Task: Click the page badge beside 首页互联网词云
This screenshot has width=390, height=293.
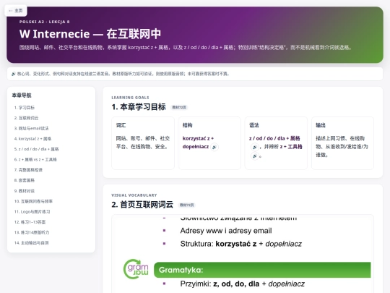Action: coord(187,205)
